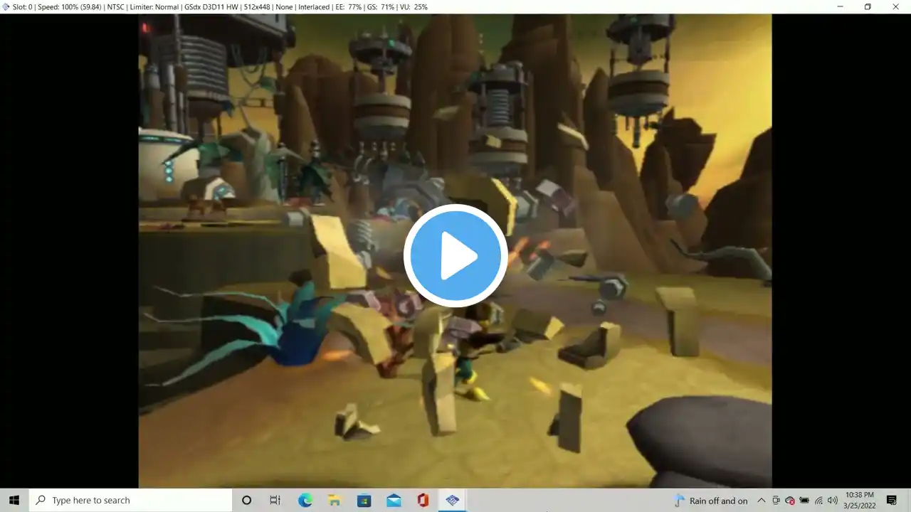Open the battery status tray icon
Screen dimensions: 911x512
pos(804,501)
